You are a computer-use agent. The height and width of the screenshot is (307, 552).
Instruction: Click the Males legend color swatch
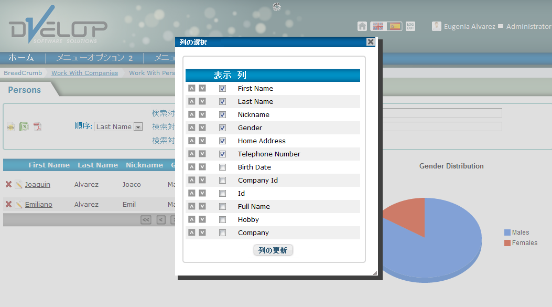click(507, 232)
